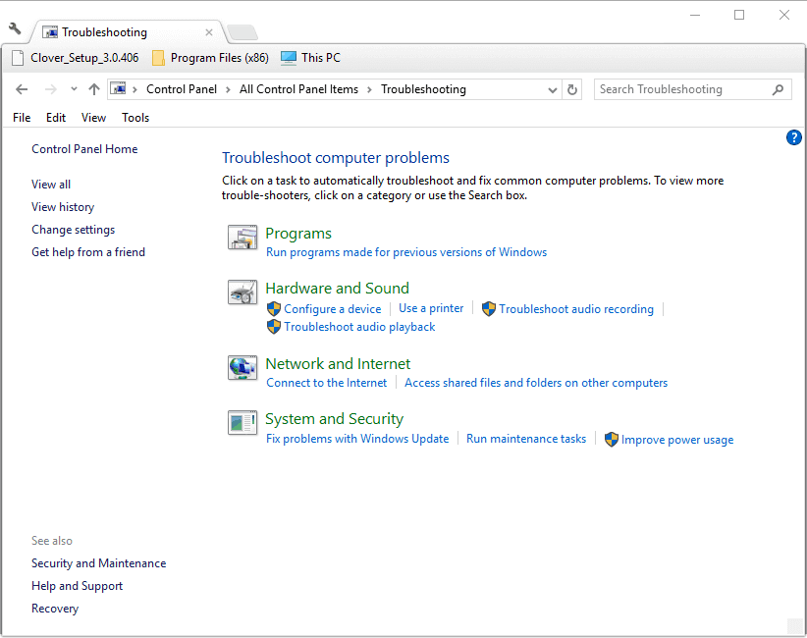
Task: Run maintenance tasks troubleshooter
Action: [x=526, y=439]
